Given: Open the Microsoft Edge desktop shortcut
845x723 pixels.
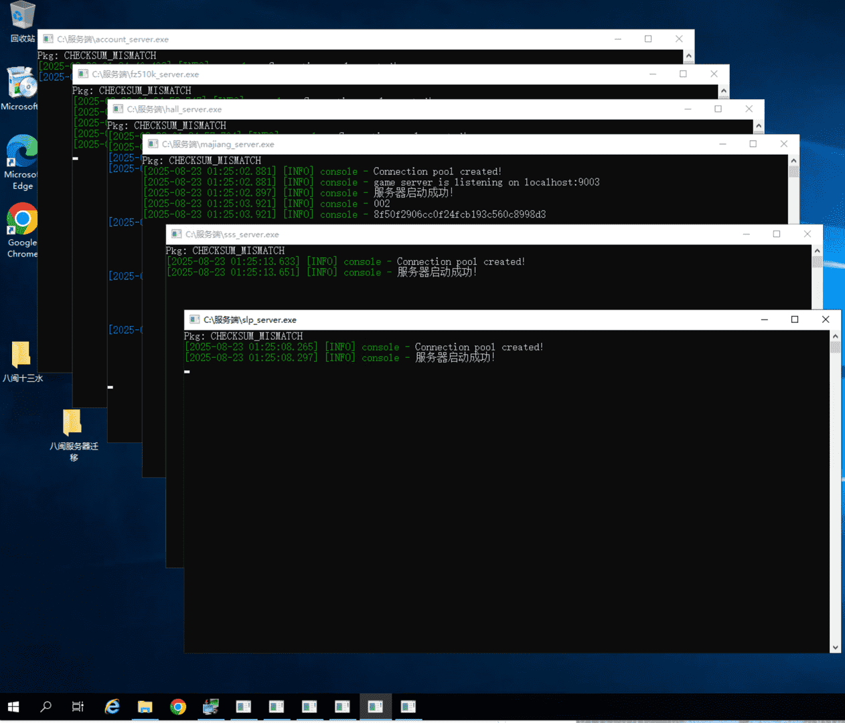Looking at the screenshot, I should pyautogui.click(x=22, y=163).
